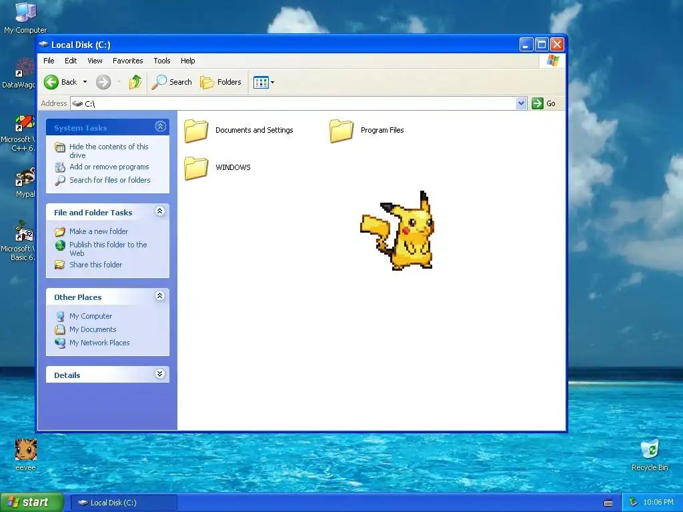
Task: Click the Search magnifier toolbar button
Action: click(x=171, y=82)
